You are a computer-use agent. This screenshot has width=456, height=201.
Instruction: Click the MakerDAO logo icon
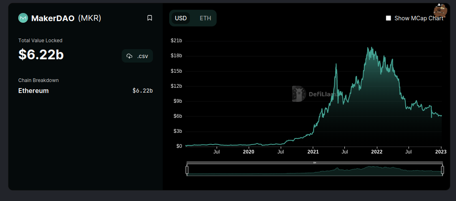pyautogui.click(x=23, y=18)
